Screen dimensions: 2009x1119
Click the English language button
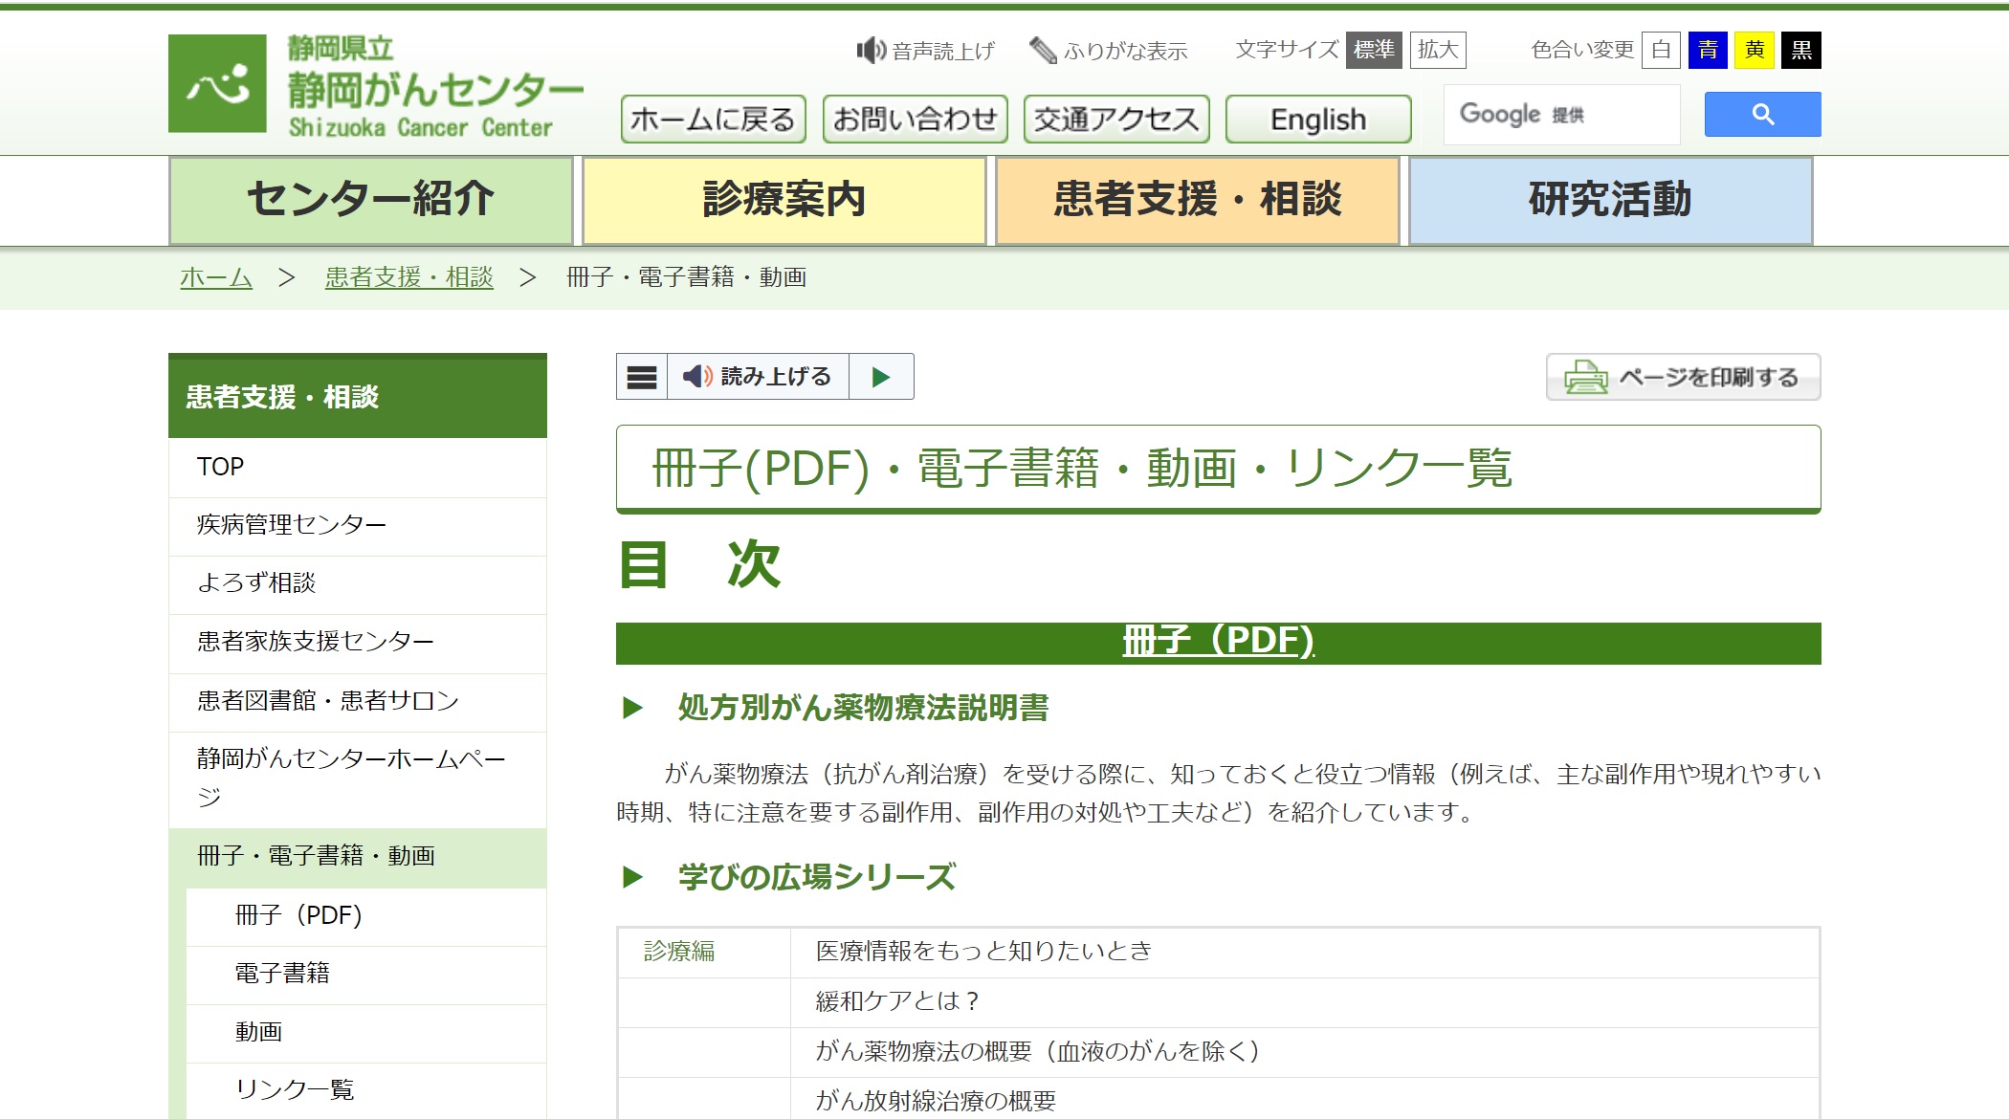[x=1317, y=120]
